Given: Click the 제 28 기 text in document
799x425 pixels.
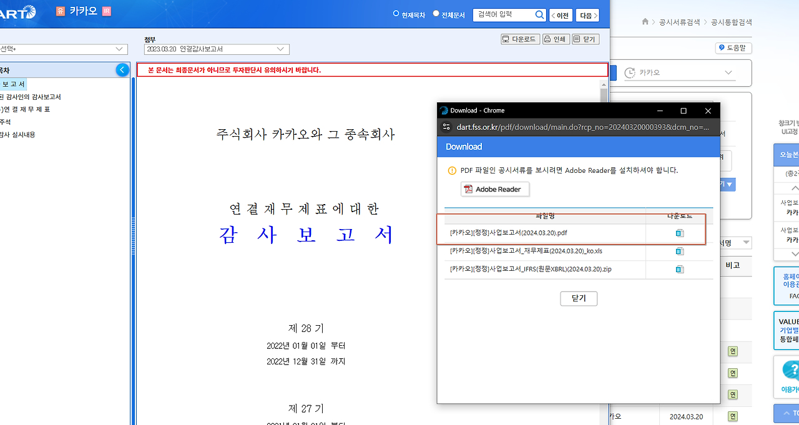Looking at the screenshot, I should tap(306, 328).
